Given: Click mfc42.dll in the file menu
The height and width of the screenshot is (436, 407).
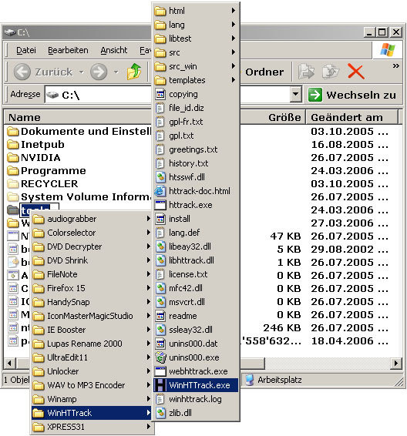Looking at the screenshot, I should pos(196,288).
